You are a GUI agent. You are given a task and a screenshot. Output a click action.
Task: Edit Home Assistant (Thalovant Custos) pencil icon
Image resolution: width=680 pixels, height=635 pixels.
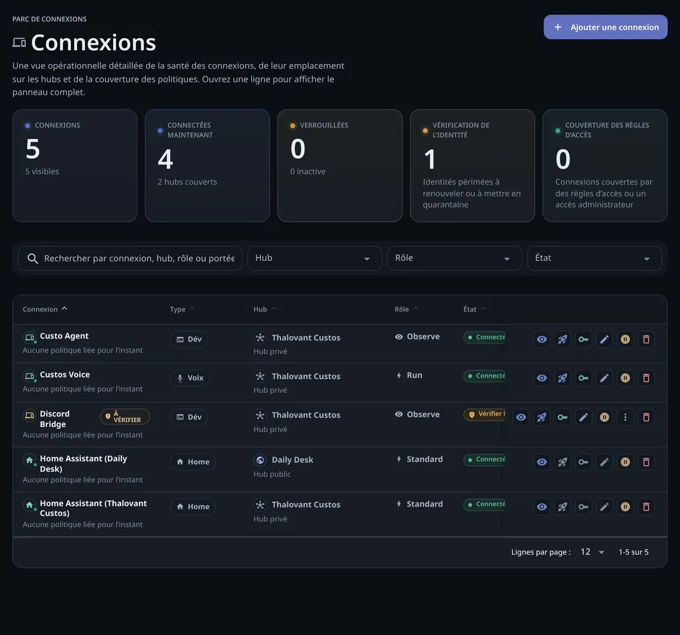pos(604,507)
